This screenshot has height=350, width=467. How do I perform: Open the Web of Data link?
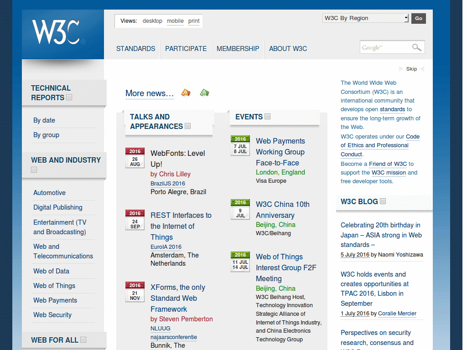(x=51, y=271)
